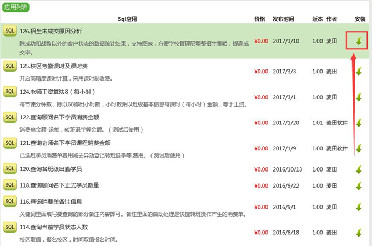Click description starting 关键词里面填写要查询

[x=133, y=214]
